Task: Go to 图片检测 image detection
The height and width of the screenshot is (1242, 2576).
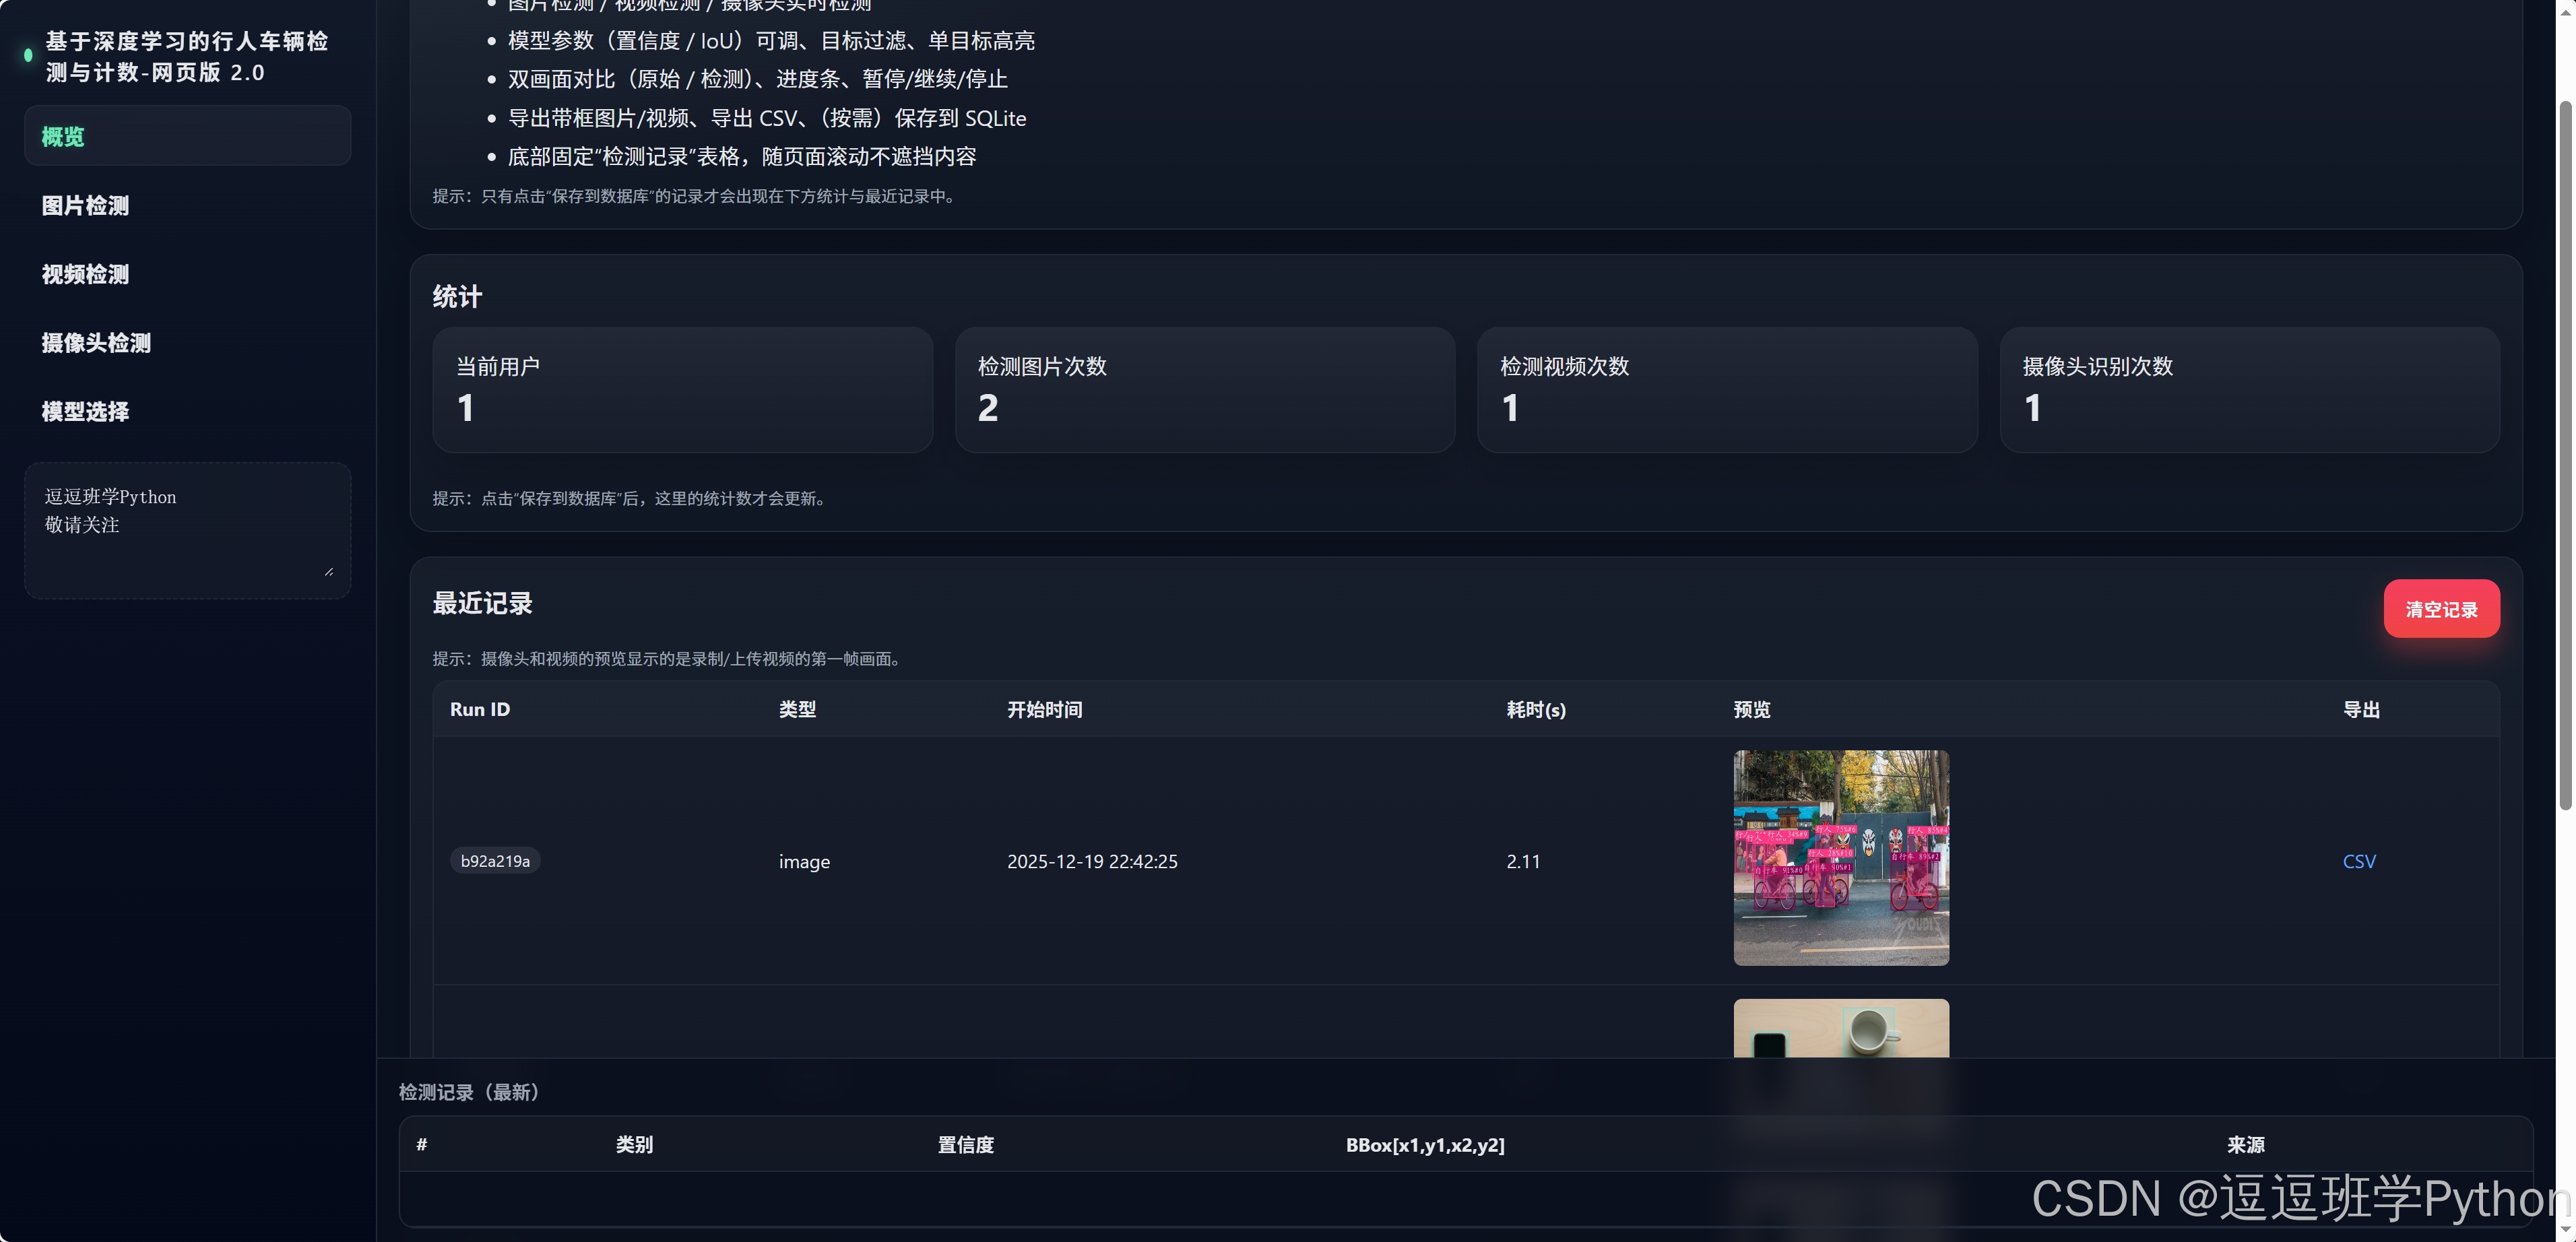Action: (85, 205)
